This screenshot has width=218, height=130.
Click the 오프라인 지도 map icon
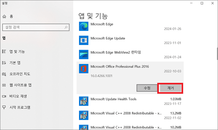click(x=4, y=74)
